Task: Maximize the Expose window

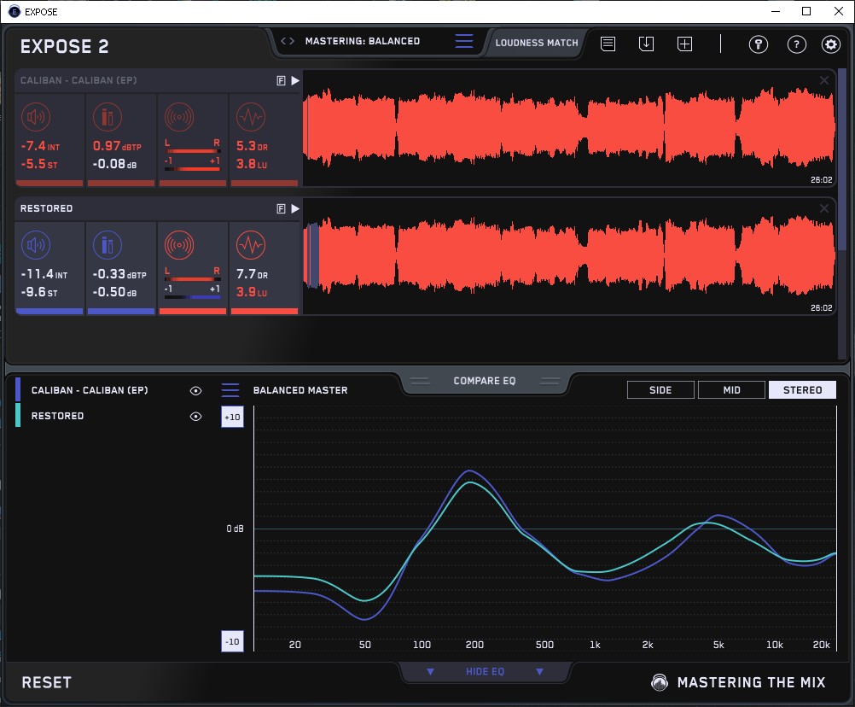Action: click(x=806, y=11)
